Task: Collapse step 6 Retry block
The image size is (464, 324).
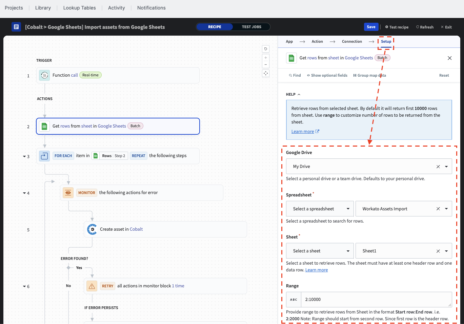Action: point(24,287)
